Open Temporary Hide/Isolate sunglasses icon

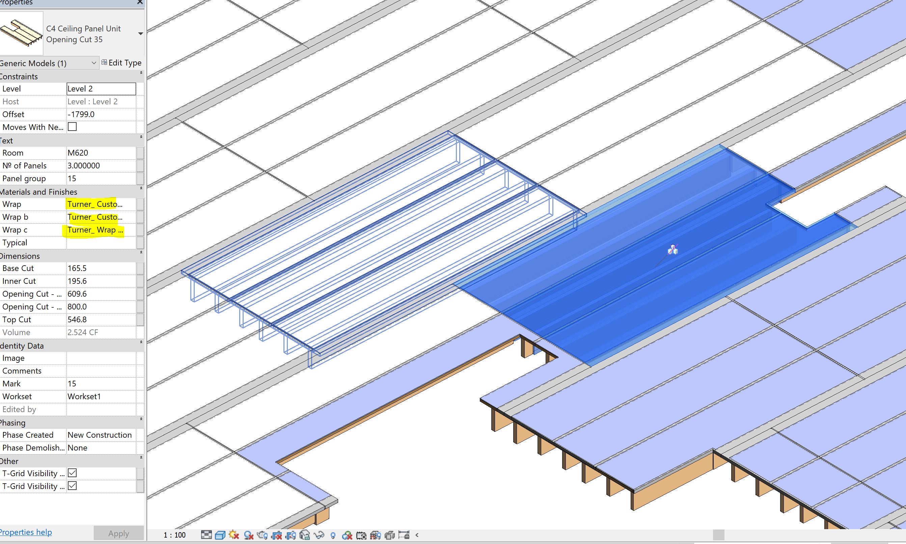point(319,535)
